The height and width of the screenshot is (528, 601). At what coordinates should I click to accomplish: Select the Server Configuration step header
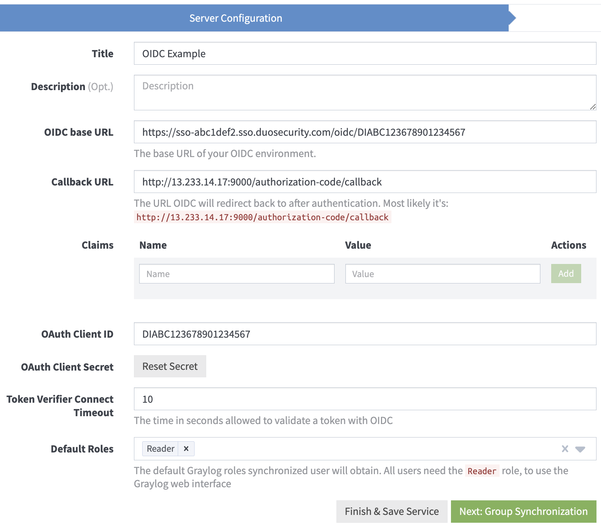click(235, 18)
